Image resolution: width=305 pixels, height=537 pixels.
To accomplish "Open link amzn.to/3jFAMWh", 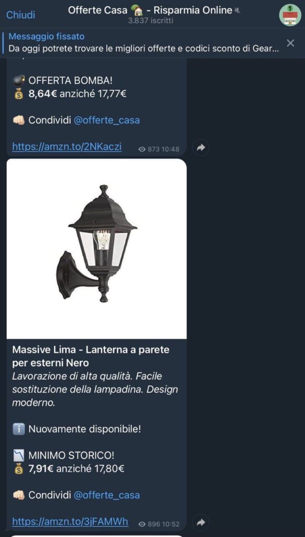I will 70,521.
